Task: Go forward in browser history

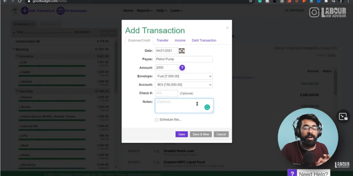Action: click(12, 1)
